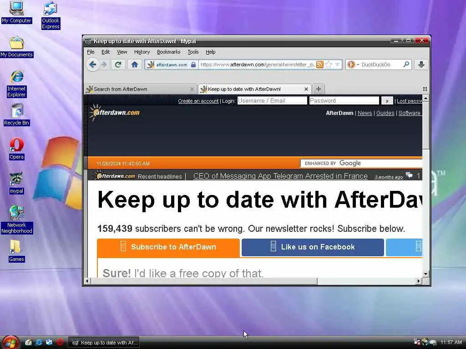
Task: Select the mypal desktop icon
Action: (16, 183)
